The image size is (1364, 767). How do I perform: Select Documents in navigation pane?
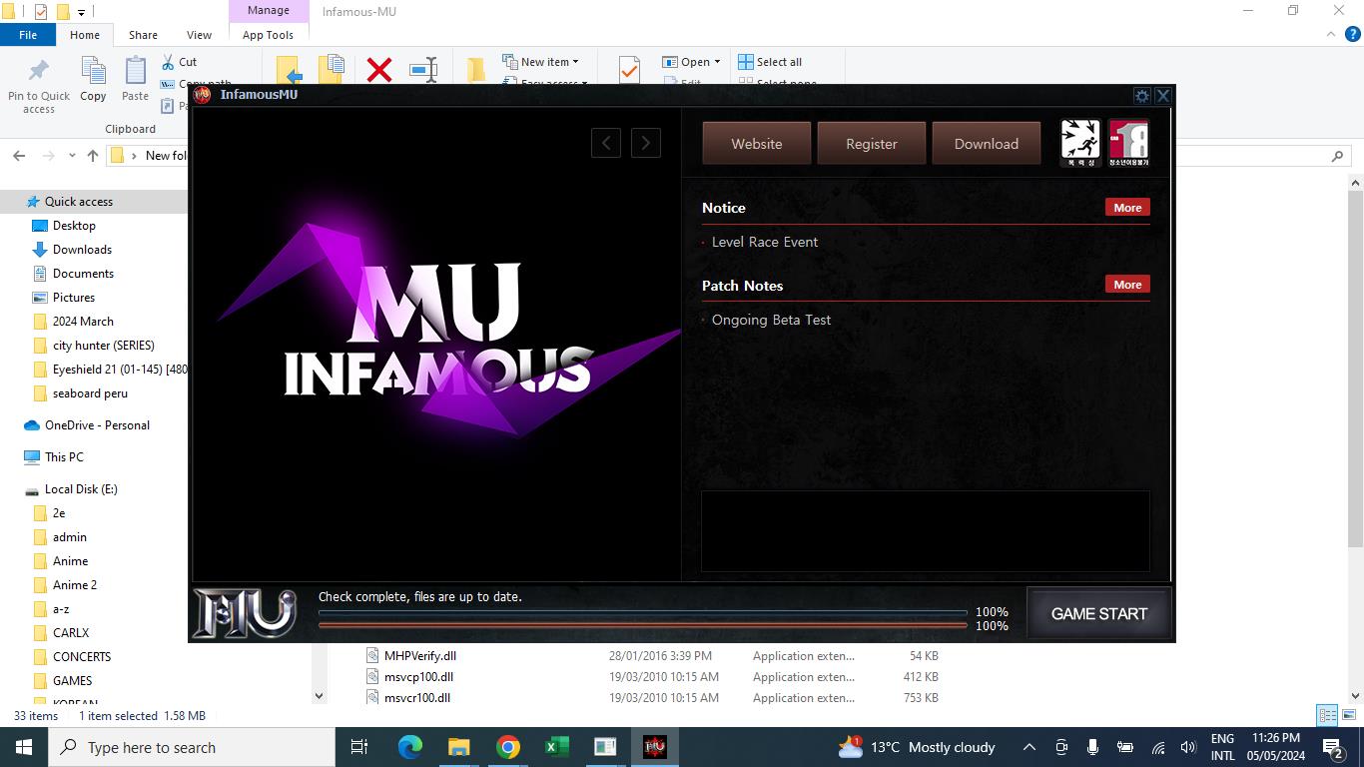(x=83, y=274)
